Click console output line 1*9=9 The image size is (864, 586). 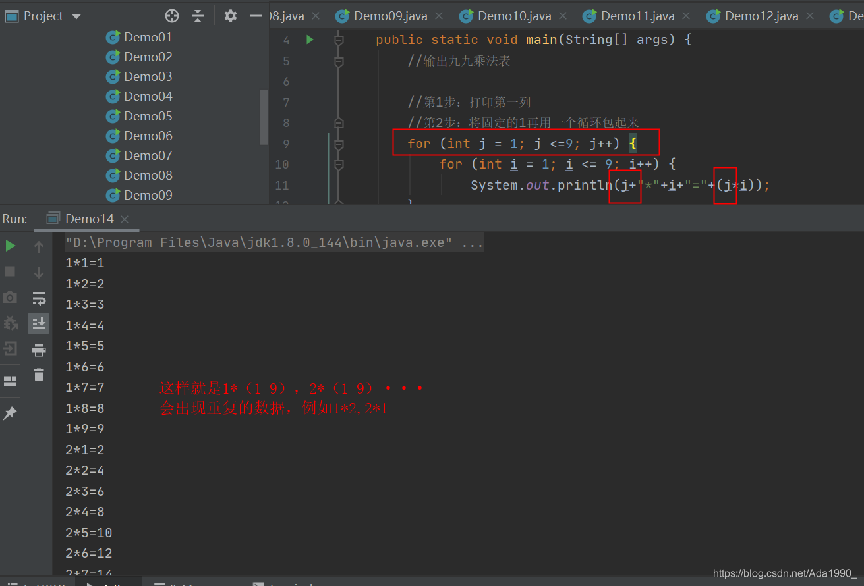pos(85,429)
